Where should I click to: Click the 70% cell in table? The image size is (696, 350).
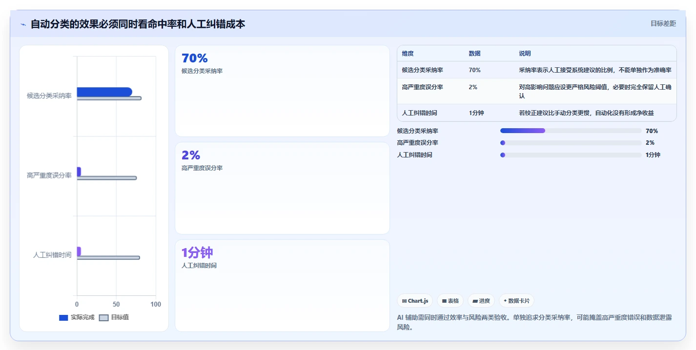pyautogui.click(x=474, y=70)
